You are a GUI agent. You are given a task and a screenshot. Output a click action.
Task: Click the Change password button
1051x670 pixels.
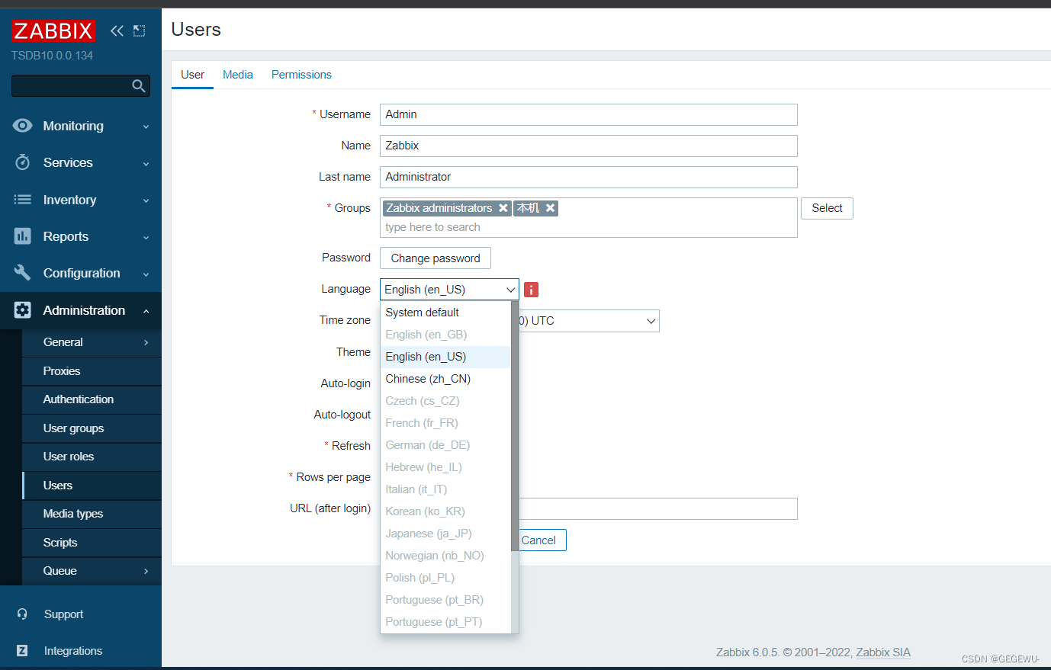pyautogui.click(x=436, y=258)
